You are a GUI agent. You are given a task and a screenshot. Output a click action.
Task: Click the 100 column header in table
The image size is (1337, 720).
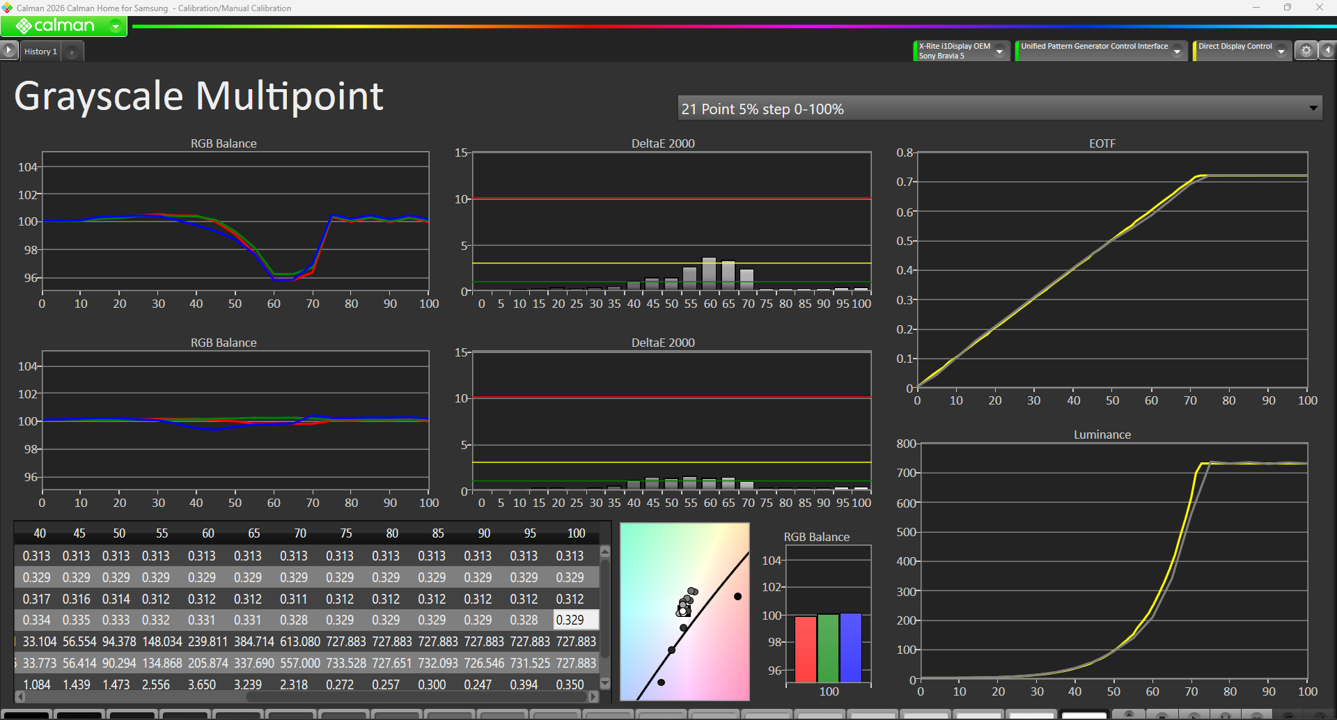pyautogui.click(x=575, y=533)
